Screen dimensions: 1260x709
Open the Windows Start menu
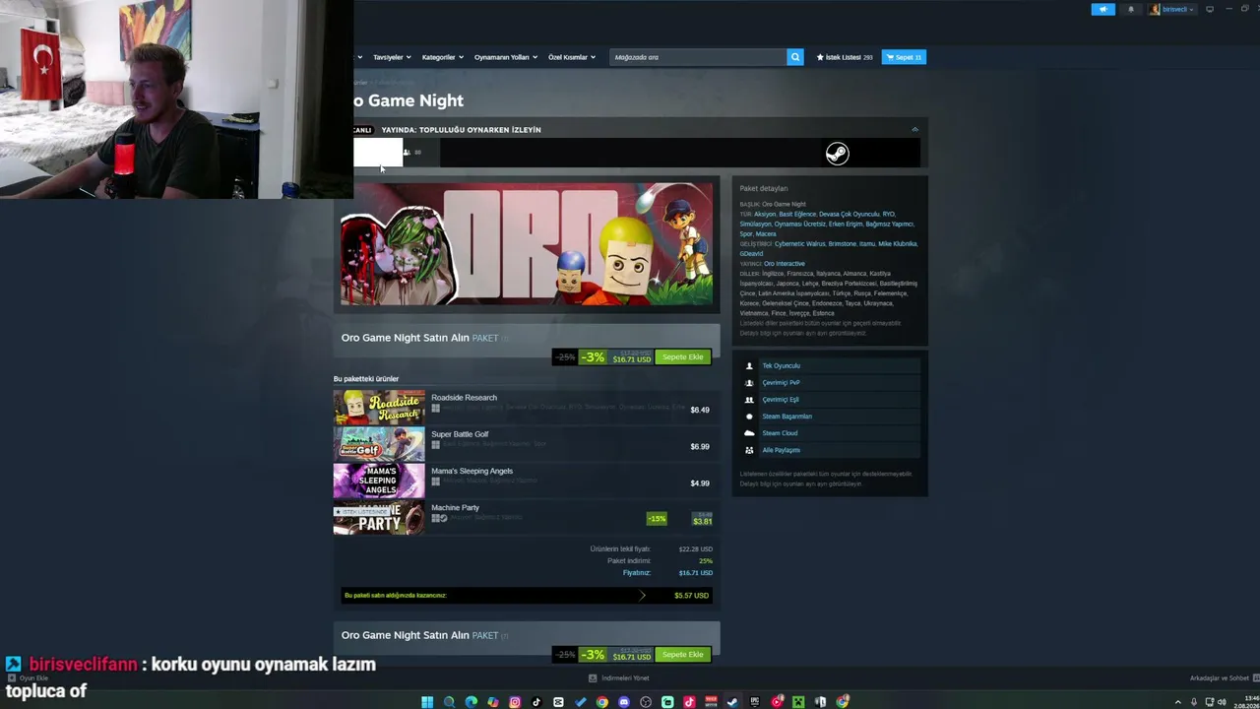pyautogui.click(x=427, y=702)
